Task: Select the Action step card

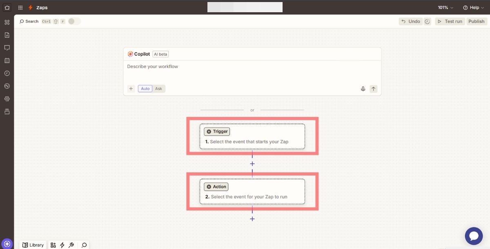Action: 252,192
